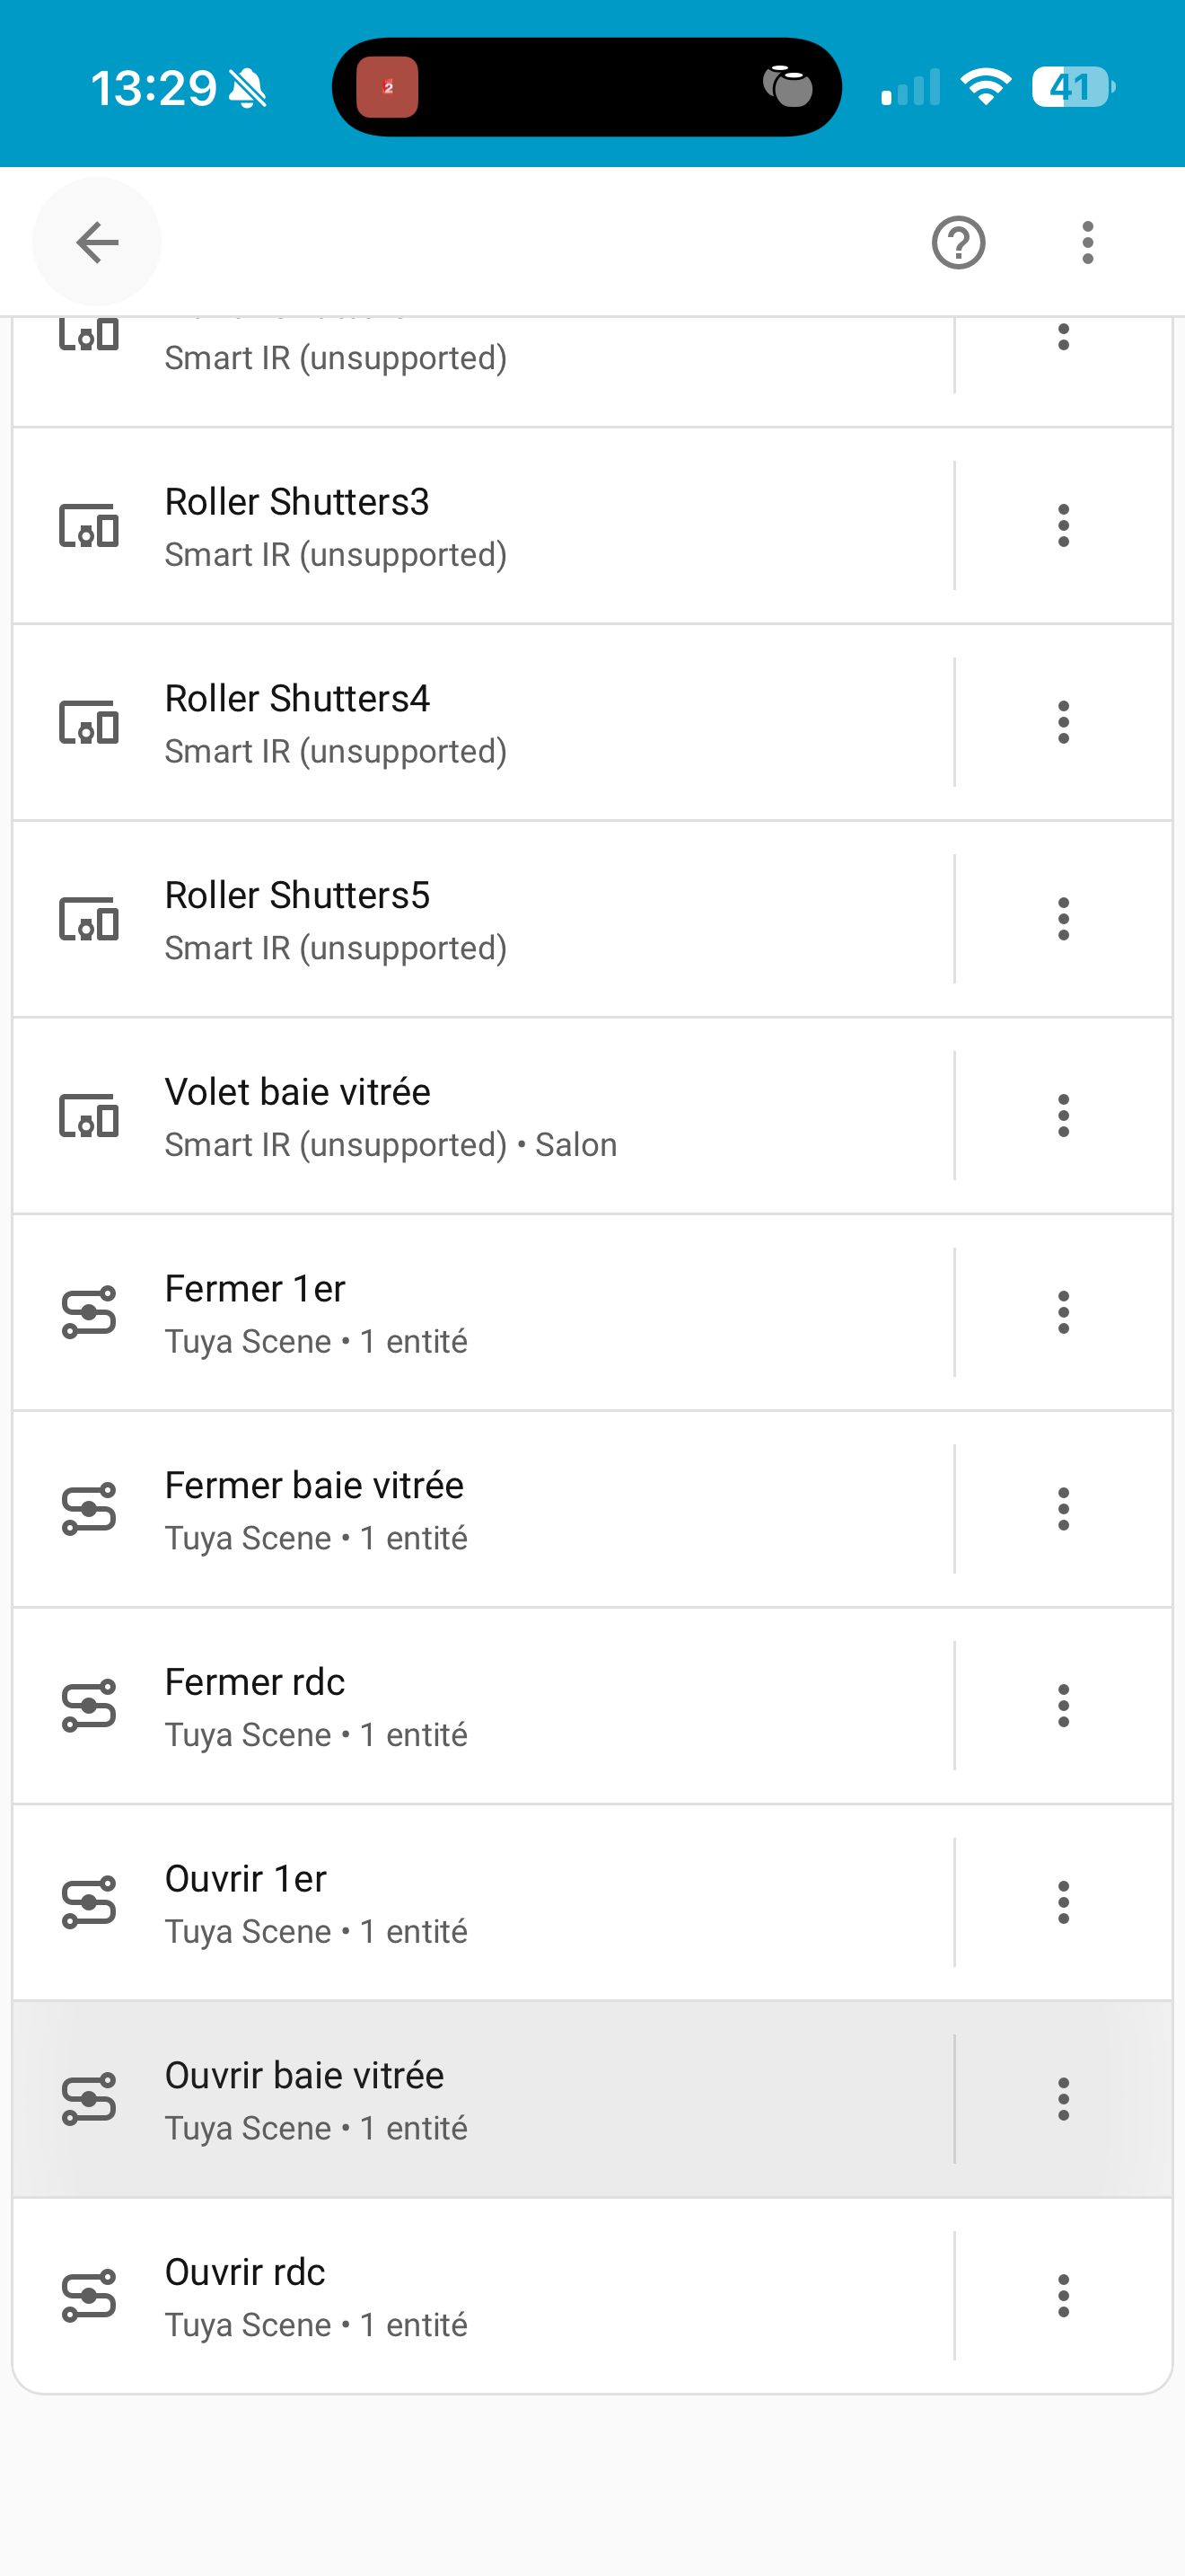The image size is (1185, 2576).
Task: Open Roller Shutters3 three-dot menu
Action: (x=1063, y=526)
